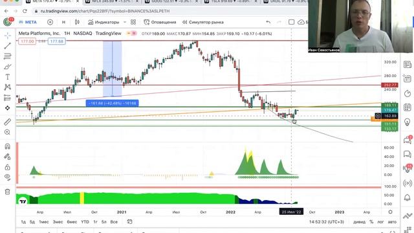The image size is (414, 233).
Task: Toggle the percent scale option
Action: click(x=371, y=222)
